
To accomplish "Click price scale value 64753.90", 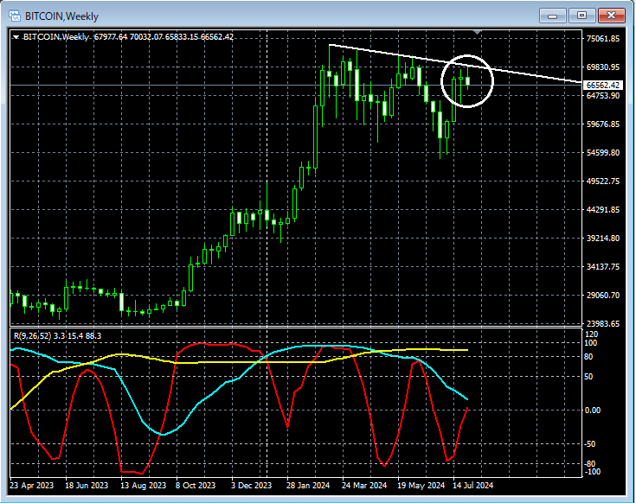I will (603, 96).
